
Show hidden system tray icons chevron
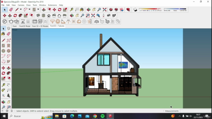[180, 116]
